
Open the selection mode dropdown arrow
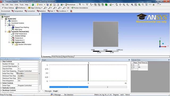[92, 5]
